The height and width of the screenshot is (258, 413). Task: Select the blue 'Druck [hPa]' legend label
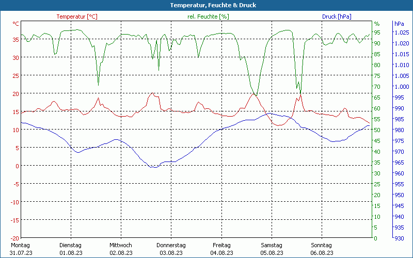click(x=337, y=17)
